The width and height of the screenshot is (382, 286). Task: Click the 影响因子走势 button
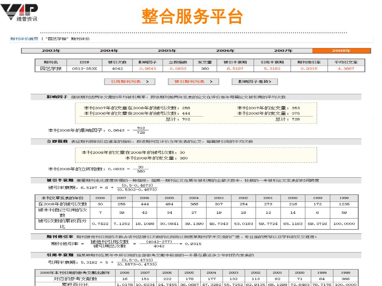point(255,82)
